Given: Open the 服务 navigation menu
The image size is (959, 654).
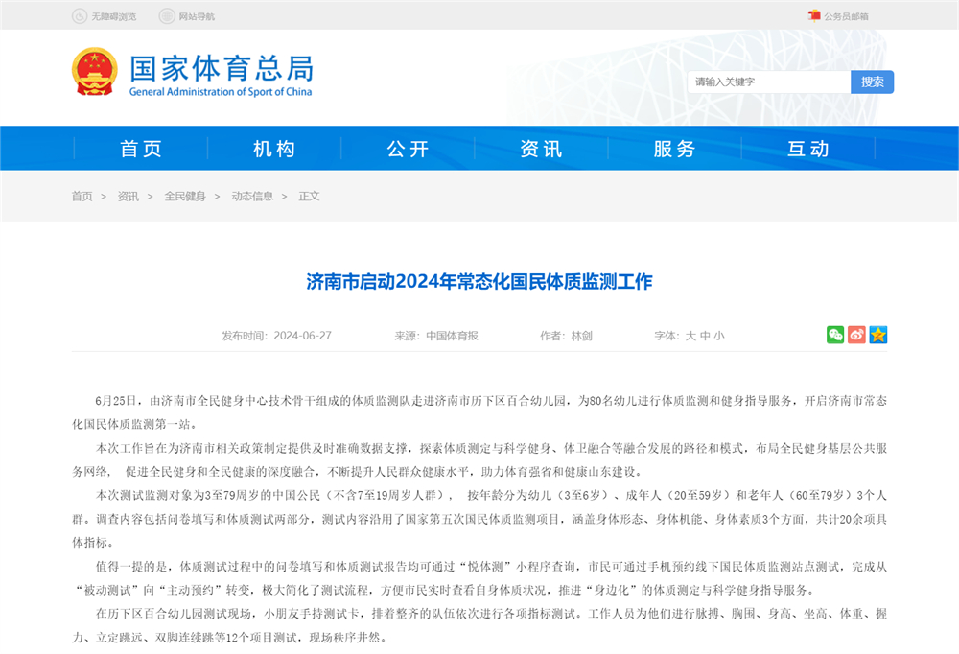Looking at the screenshot, I should pyautogui.click(x=674, y=149).
